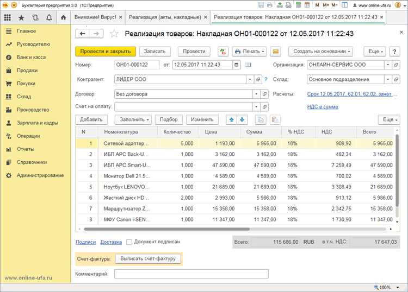This screenshot has height=292, width=408.
Task: Open Организация dropdown arrow
Action: 388,65
